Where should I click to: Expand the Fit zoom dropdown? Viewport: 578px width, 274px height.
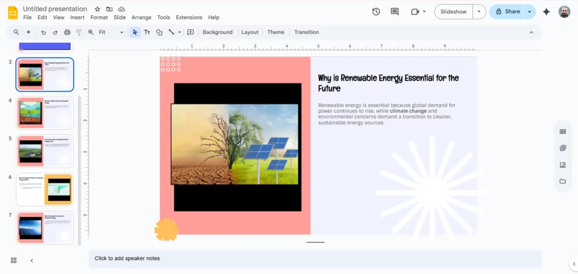pyautogui.click(x=121, y=32)
